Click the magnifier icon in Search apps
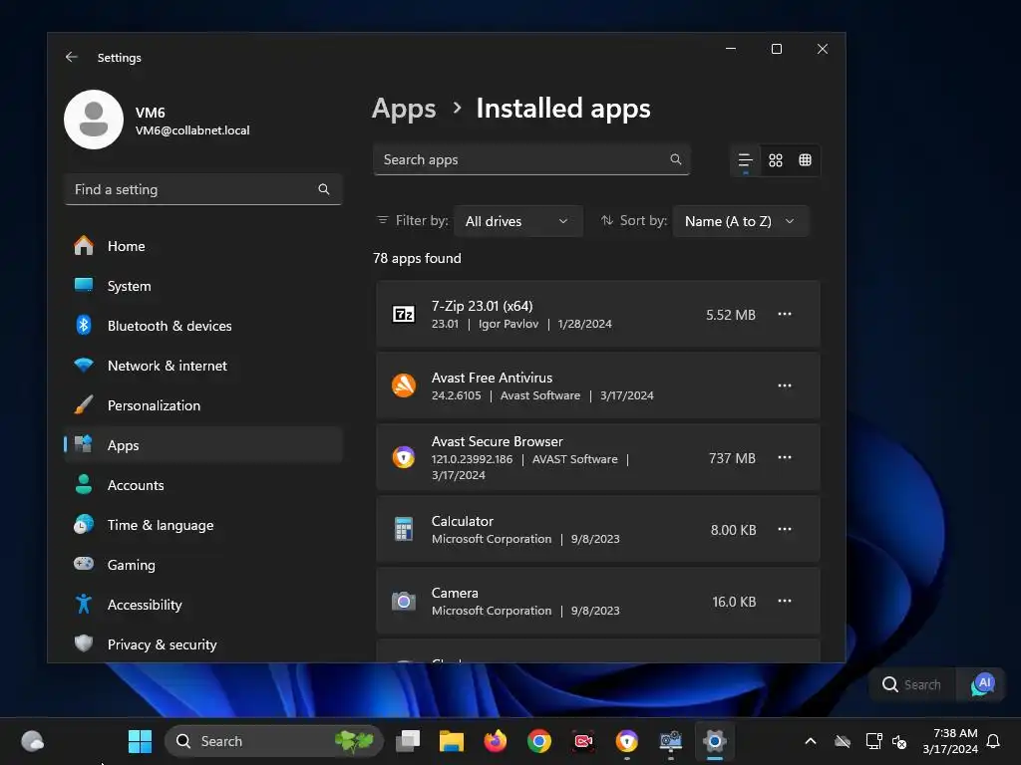 click(676, 159)
